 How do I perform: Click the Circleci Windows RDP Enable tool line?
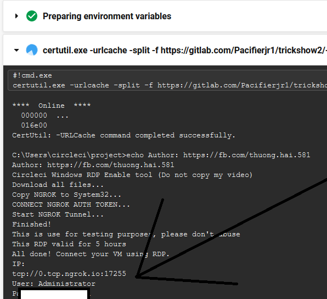tap(132, 175)
